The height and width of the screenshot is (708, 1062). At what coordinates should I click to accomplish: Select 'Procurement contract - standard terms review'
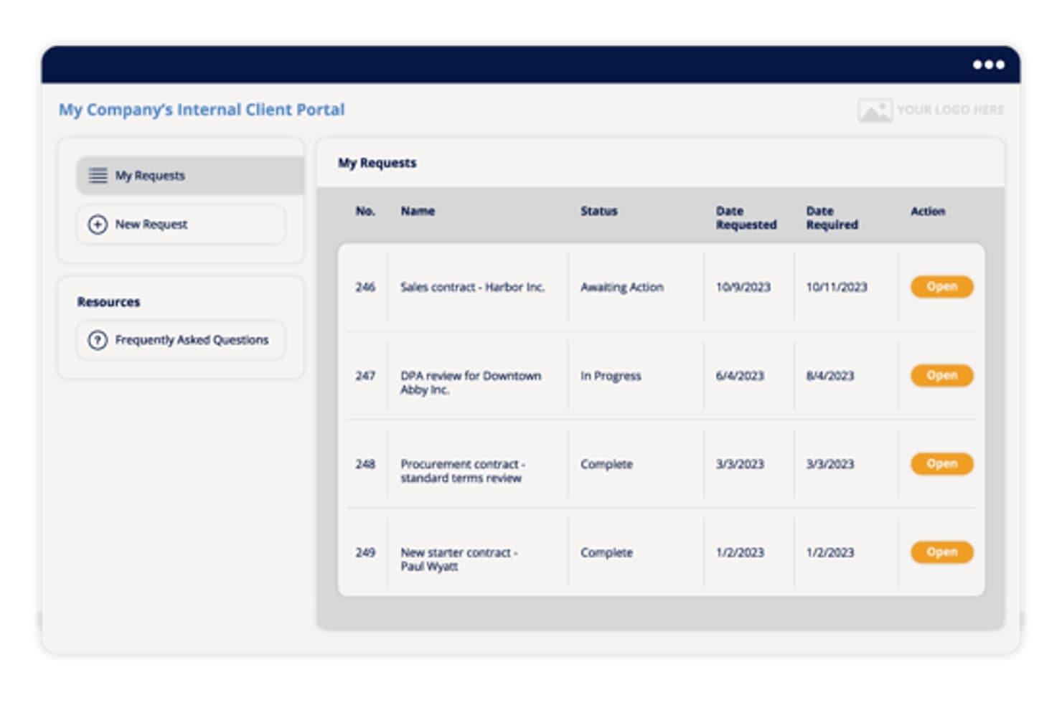pyautogui.click(x=463, y=471)
